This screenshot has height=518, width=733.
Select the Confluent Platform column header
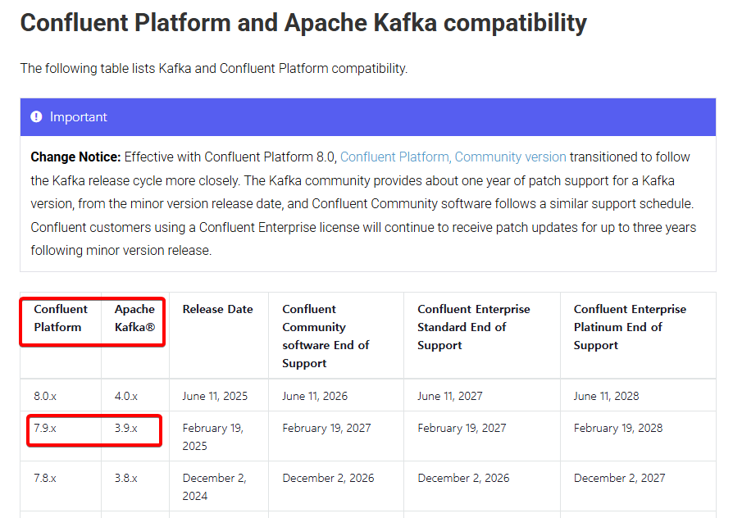60,318
